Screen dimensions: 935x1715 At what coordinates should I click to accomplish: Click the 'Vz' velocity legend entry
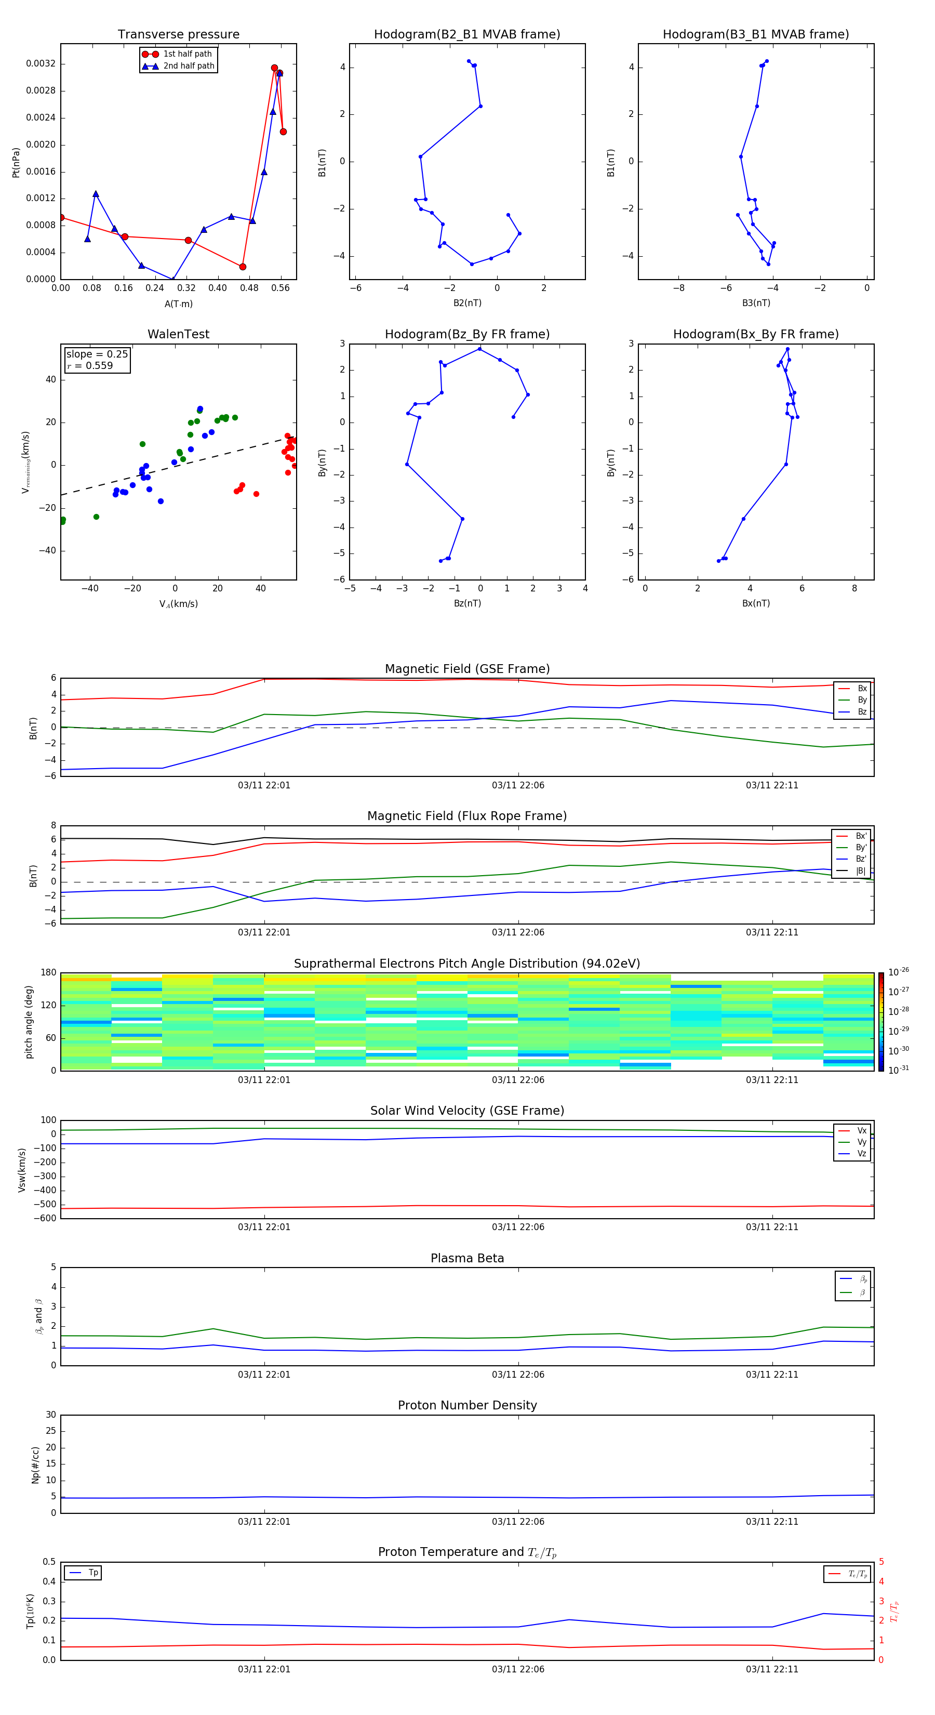(852, 1153)
